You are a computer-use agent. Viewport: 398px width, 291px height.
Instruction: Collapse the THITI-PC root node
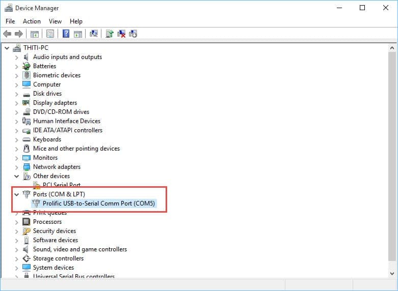(7, 48)
